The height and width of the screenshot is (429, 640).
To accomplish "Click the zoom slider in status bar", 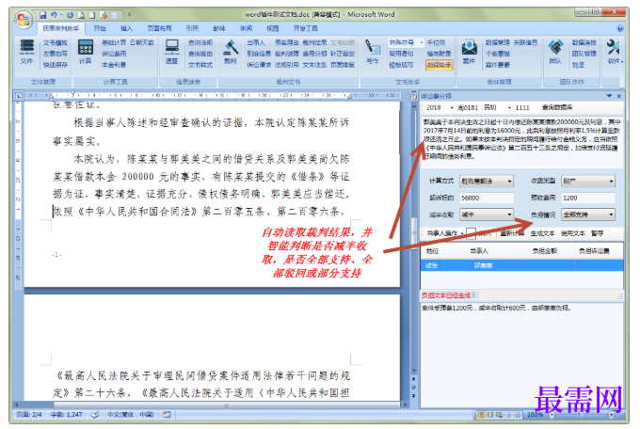I will (x=582, y=415).
